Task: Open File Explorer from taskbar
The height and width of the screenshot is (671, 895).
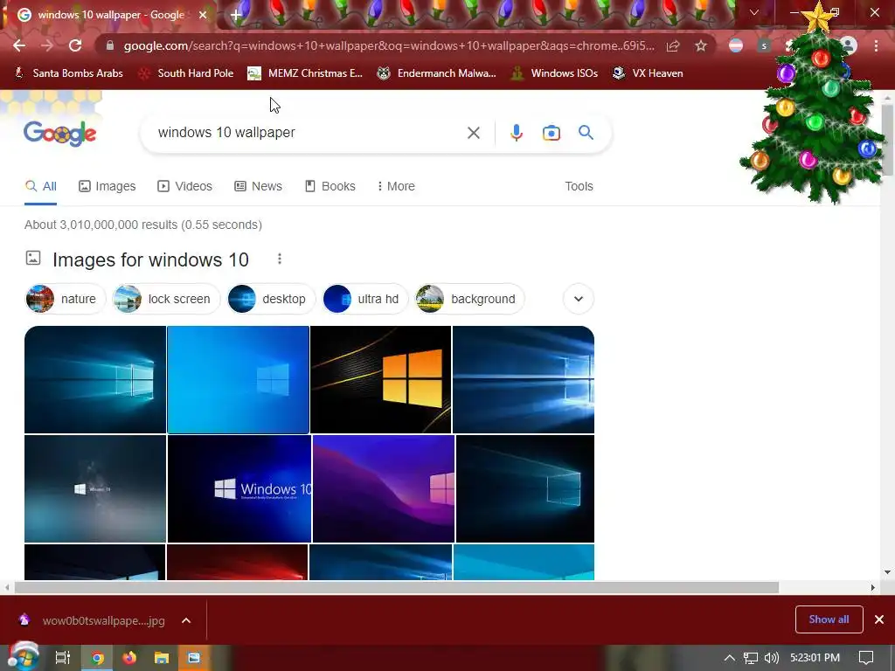Action: coord(162,658)
